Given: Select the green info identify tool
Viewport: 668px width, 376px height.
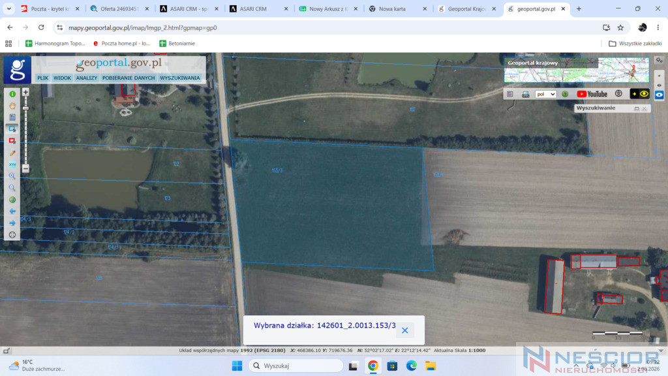Looking at the screenshot, I should [x=12, y=94].
